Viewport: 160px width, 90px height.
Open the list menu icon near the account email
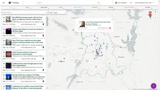coord(131,3)
